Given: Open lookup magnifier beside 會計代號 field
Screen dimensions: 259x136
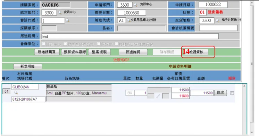Looking at the screenshot, I should click(x=68, y=20).
